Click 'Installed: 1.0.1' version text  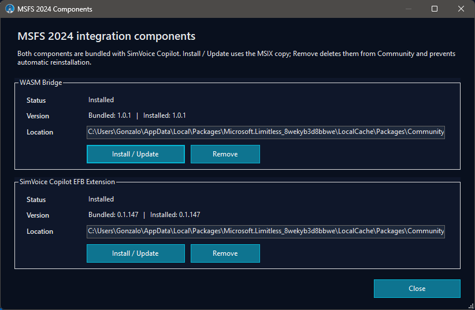[x=165, y=115]
